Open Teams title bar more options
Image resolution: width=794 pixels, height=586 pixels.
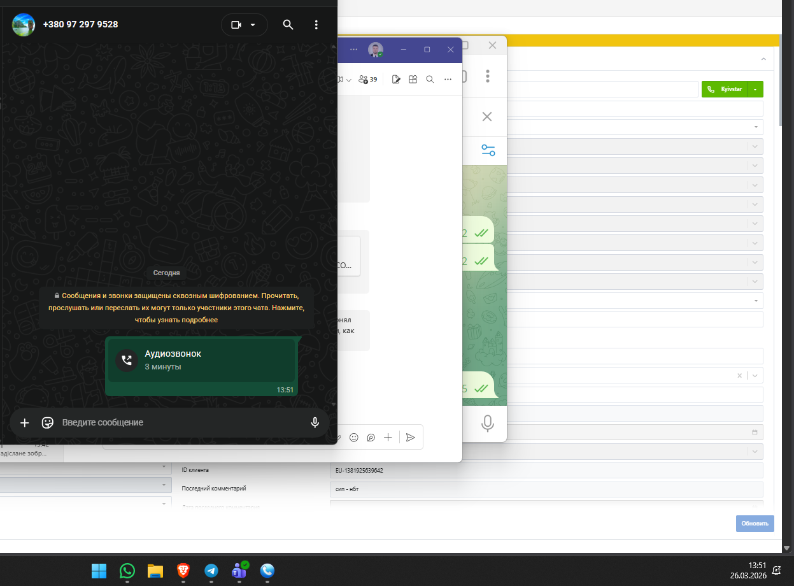point(354,50)
